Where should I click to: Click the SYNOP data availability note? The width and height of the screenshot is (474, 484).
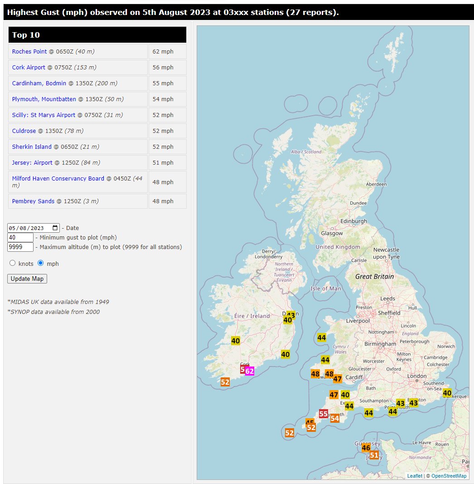coord(53,312)
